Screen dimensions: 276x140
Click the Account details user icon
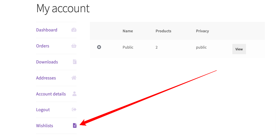click(74, 94)
